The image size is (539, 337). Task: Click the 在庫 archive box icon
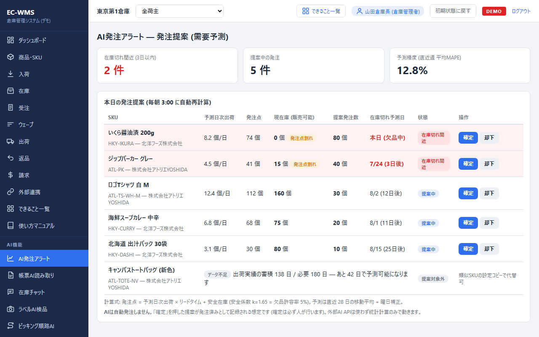11,91
